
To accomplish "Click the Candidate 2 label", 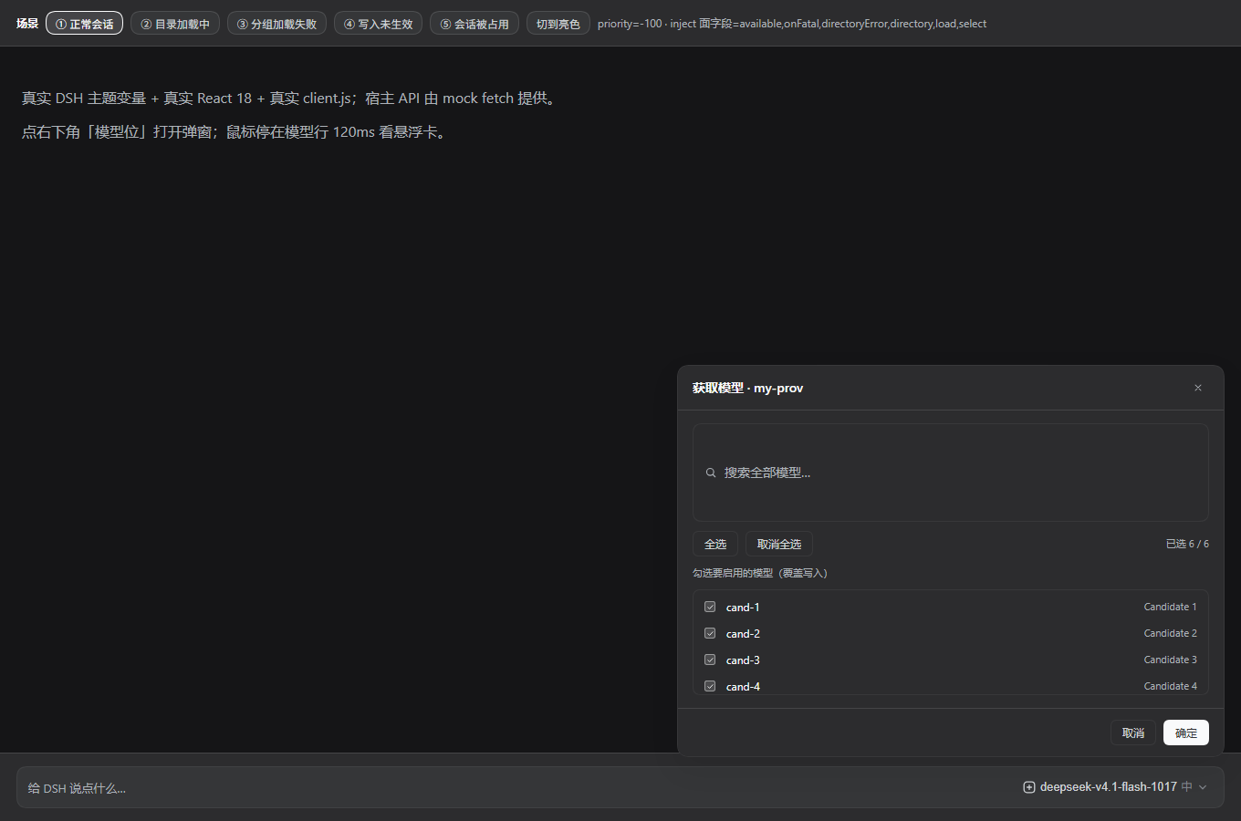I will (1171, 633).
